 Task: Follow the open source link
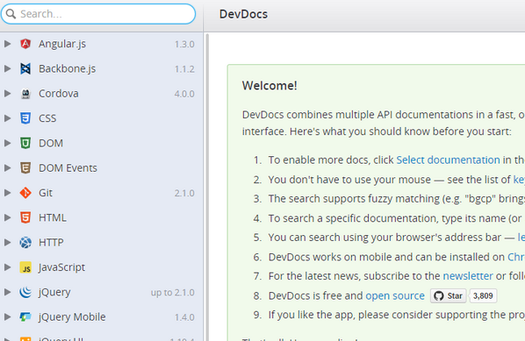[395, 296]
